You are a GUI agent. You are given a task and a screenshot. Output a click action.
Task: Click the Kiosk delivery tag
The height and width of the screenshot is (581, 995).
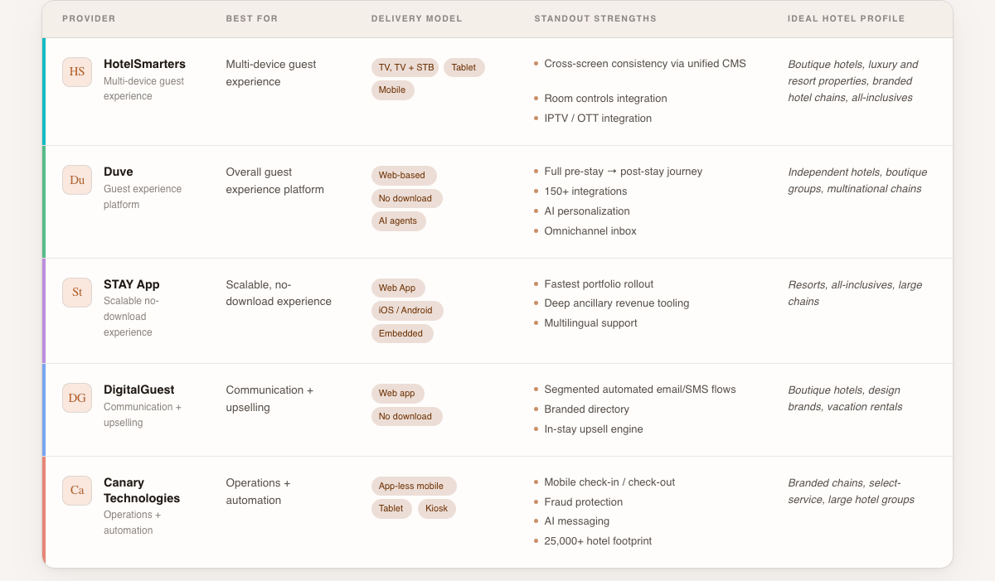437,509
